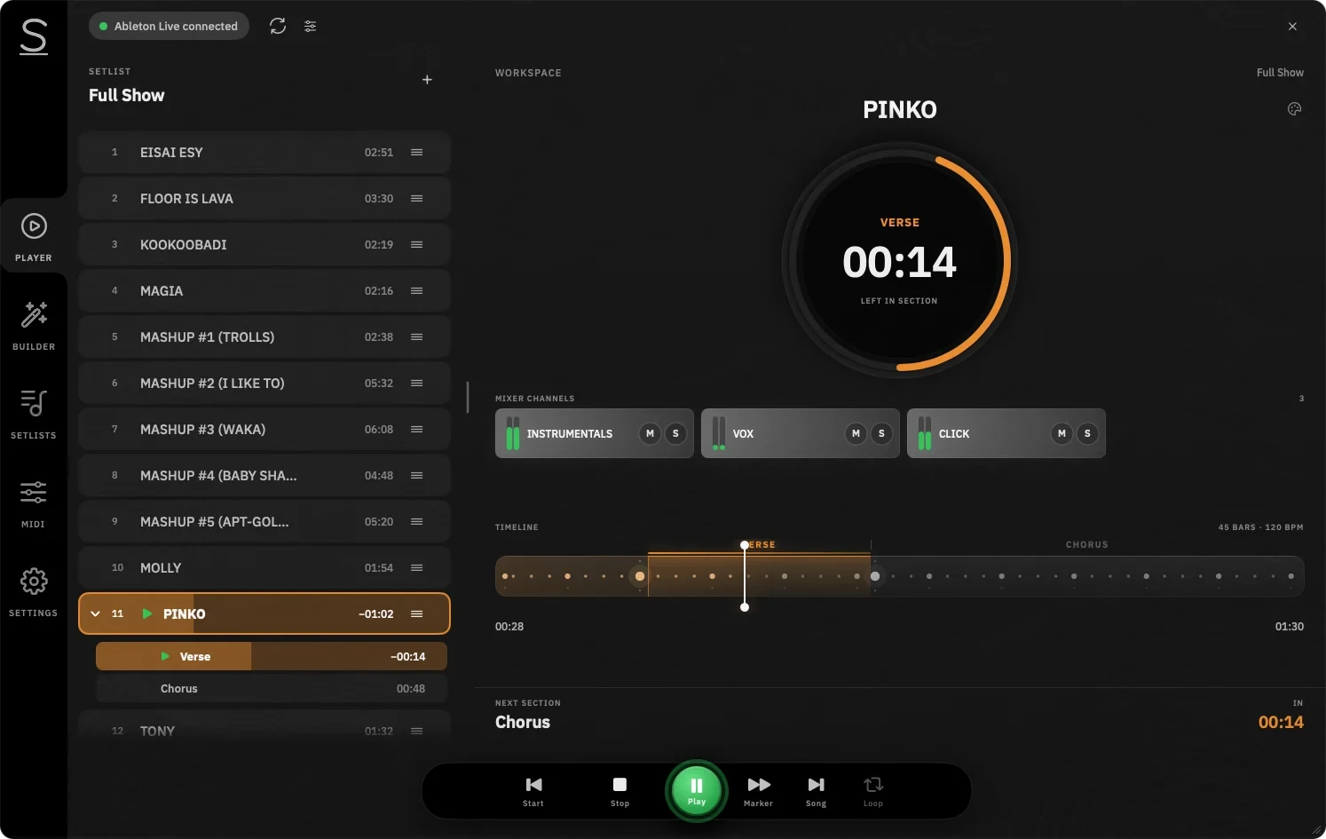Viewport: 1326px width, 839px height.
Task: Mute the VOX channel
Action: [x=856, y=433]
